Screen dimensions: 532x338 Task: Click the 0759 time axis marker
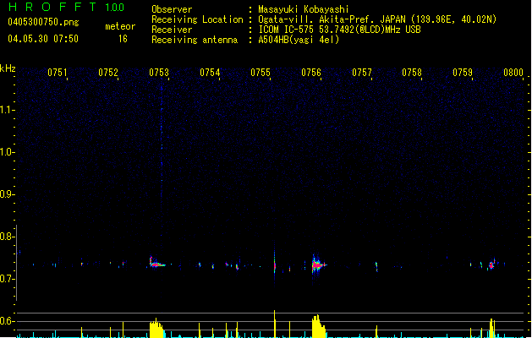[x=463, y=73]
